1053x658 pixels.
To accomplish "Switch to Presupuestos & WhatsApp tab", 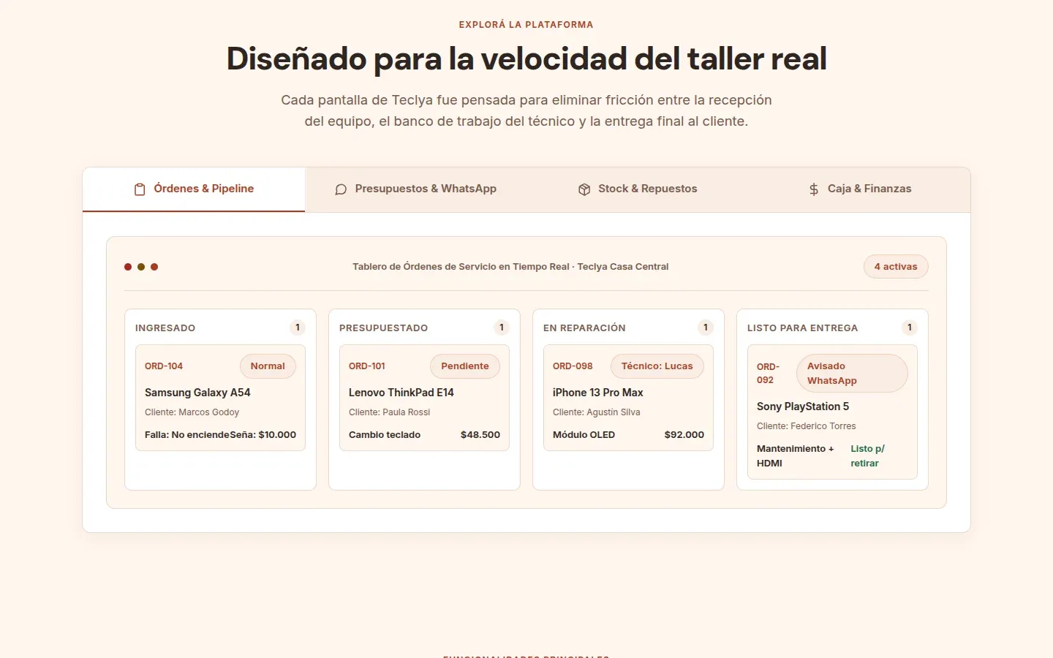I will coord(415,189).
